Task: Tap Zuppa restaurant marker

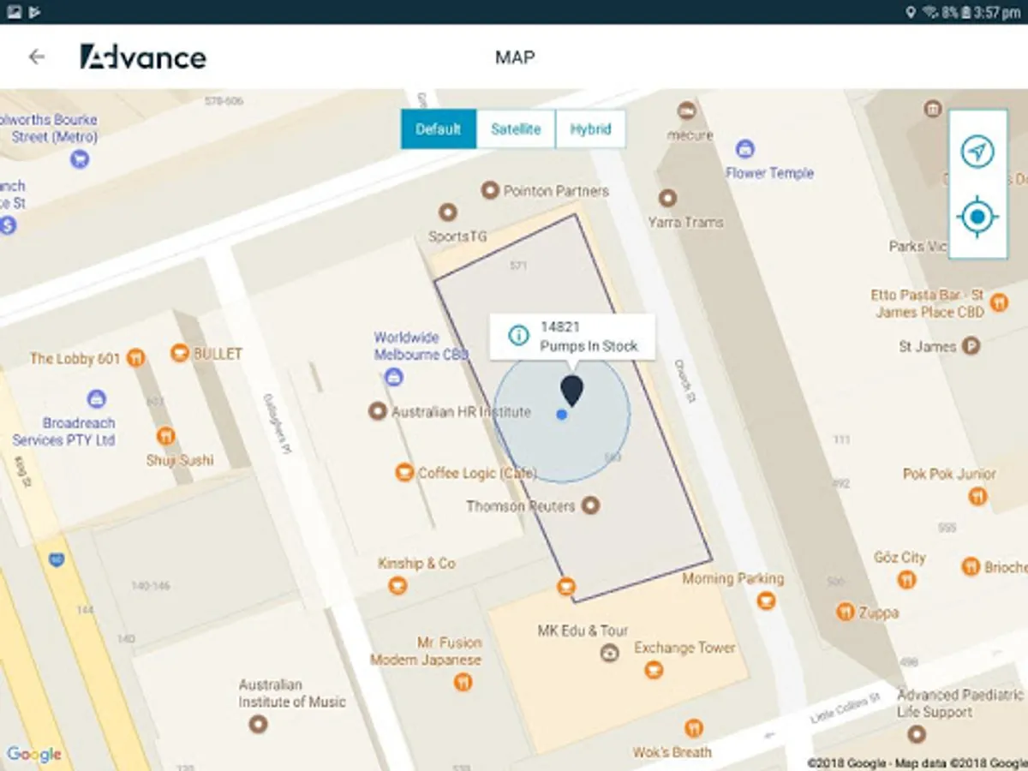Action: click(x=846, y=612)
